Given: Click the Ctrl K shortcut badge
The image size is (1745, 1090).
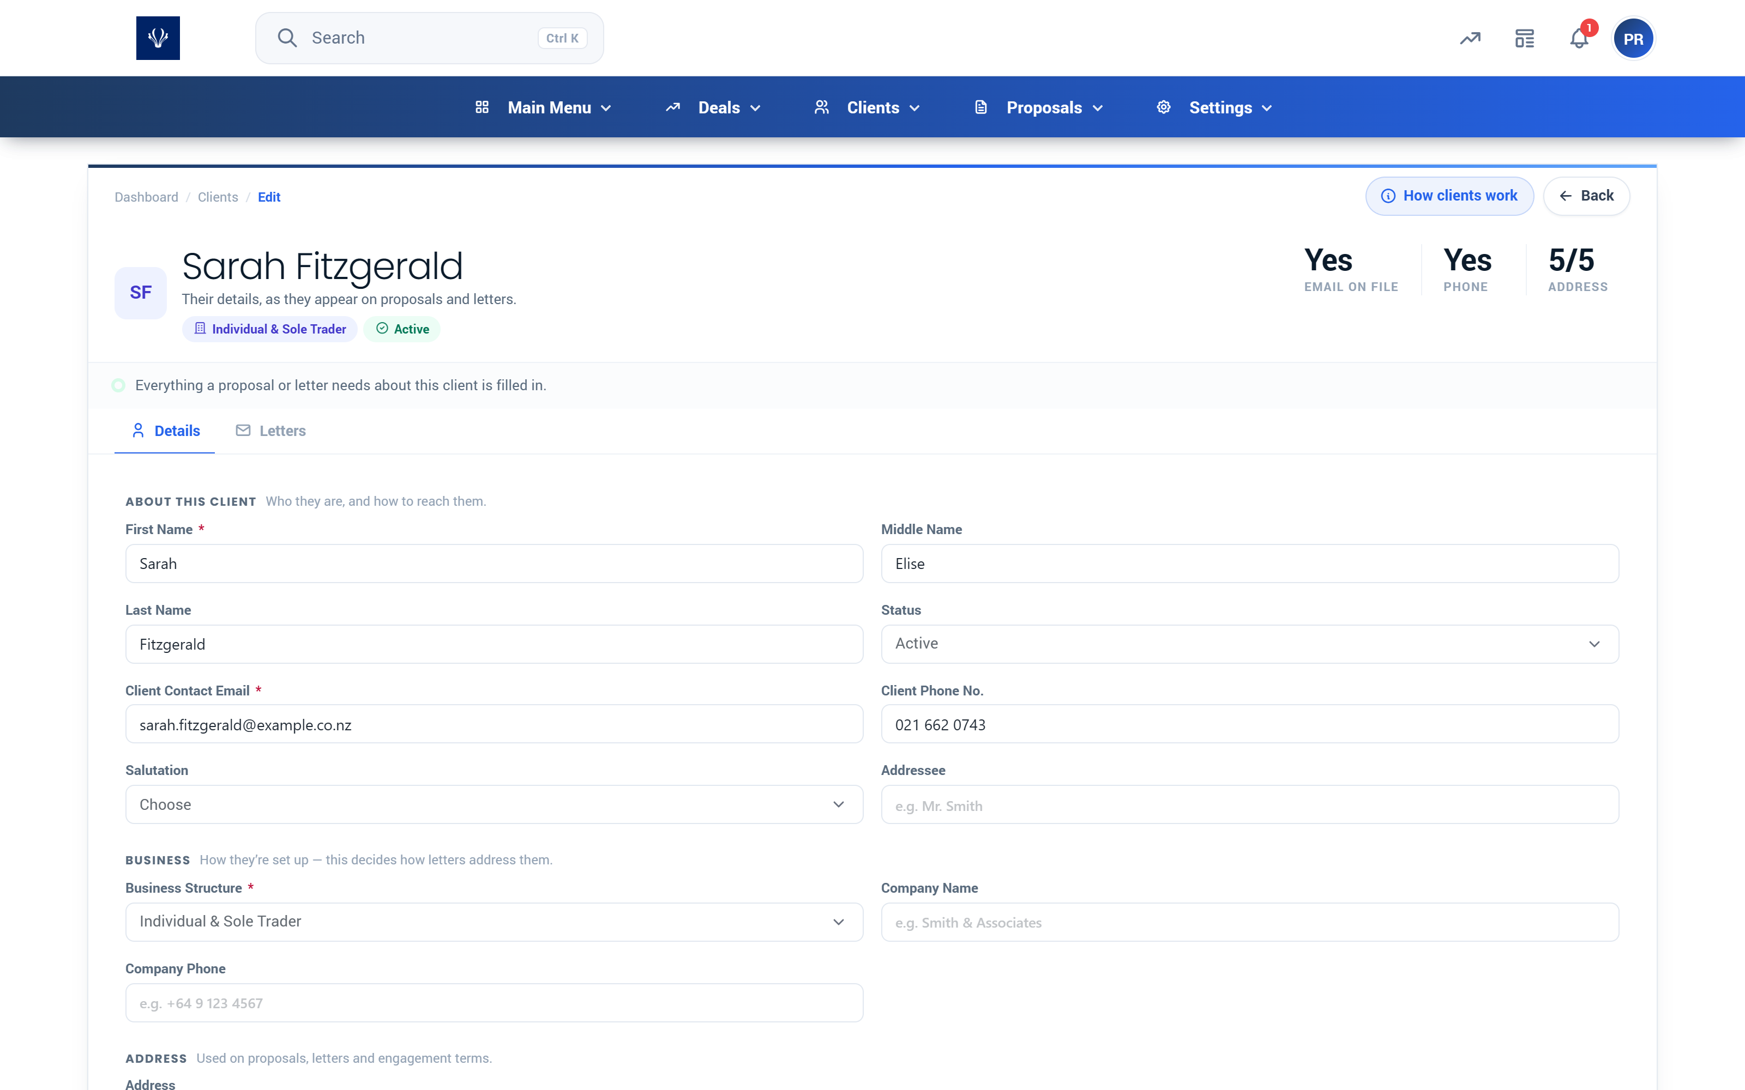Looking at the screenshot, I should [x=562, y=38].
